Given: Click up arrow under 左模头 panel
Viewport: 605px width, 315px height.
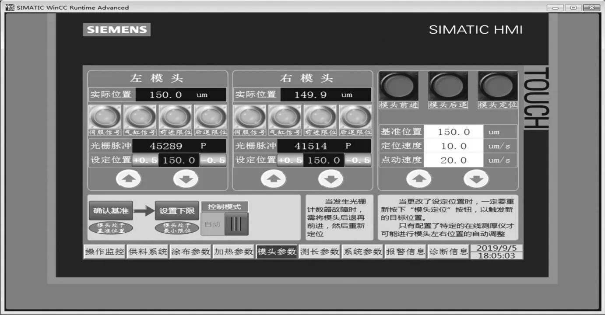Looking at the screenshot, I should tap(128, 178).
